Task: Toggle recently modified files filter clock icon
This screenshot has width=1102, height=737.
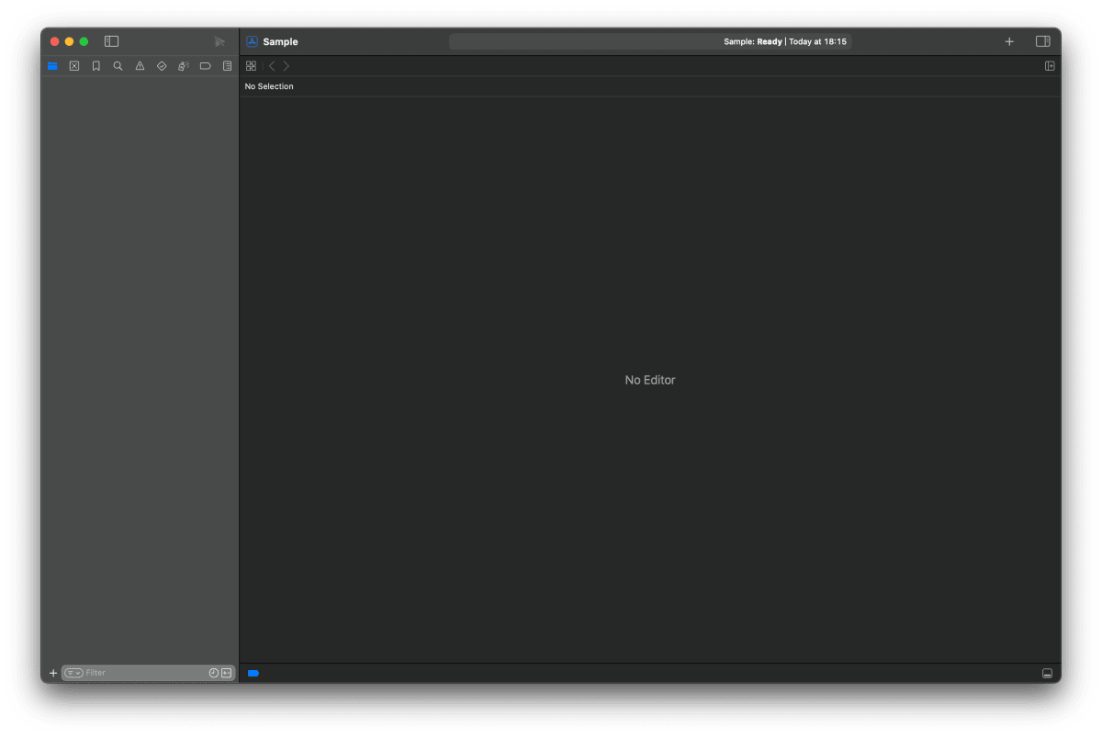Action: click(x=214, y=673)
